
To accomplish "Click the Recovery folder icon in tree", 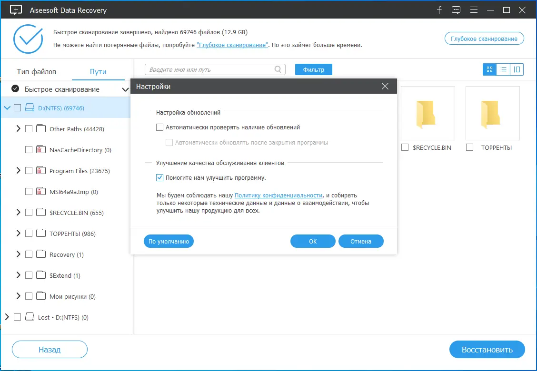I will click(41, 254).
